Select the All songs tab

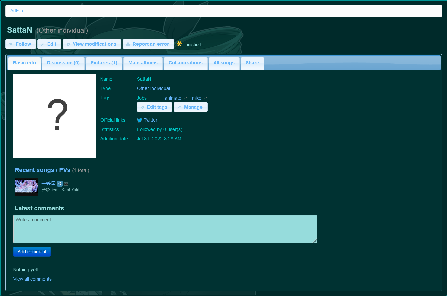[224, 63]
